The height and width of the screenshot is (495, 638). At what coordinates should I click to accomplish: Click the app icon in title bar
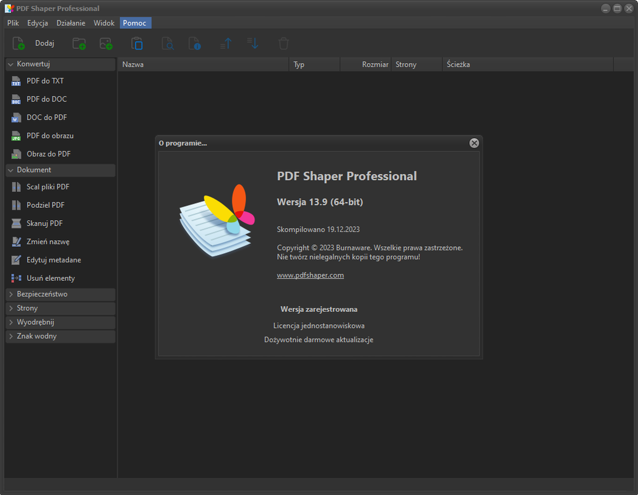[x=9, y=9]
